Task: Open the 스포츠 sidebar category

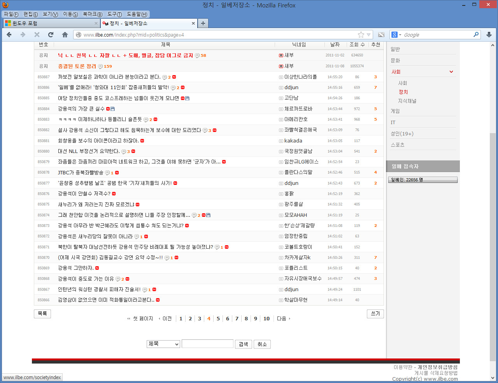Action: 397,145
